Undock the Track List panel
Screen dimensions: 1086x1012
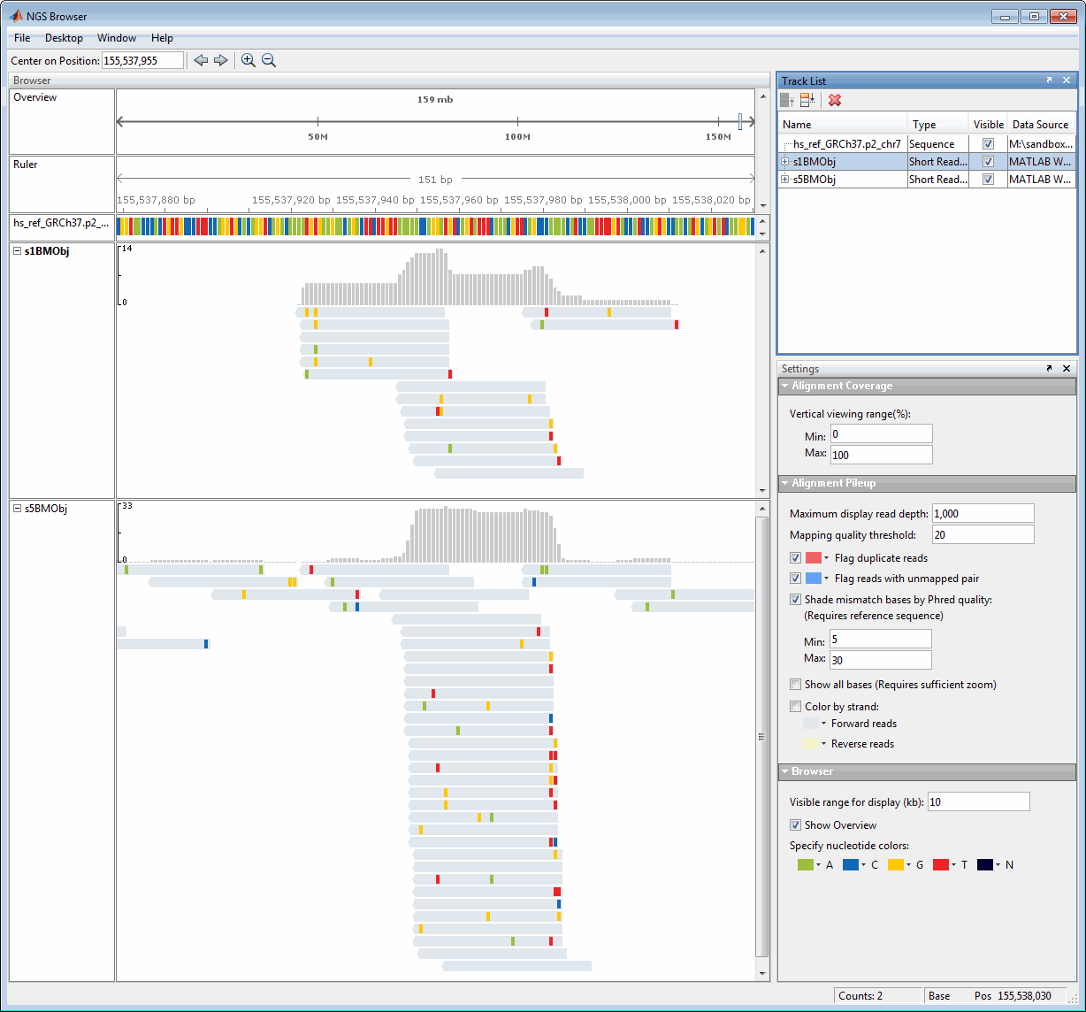click(x=1050, y=80)
